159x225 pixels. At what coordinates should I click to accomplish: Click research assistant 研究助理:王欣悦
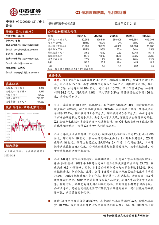[15, 68]
